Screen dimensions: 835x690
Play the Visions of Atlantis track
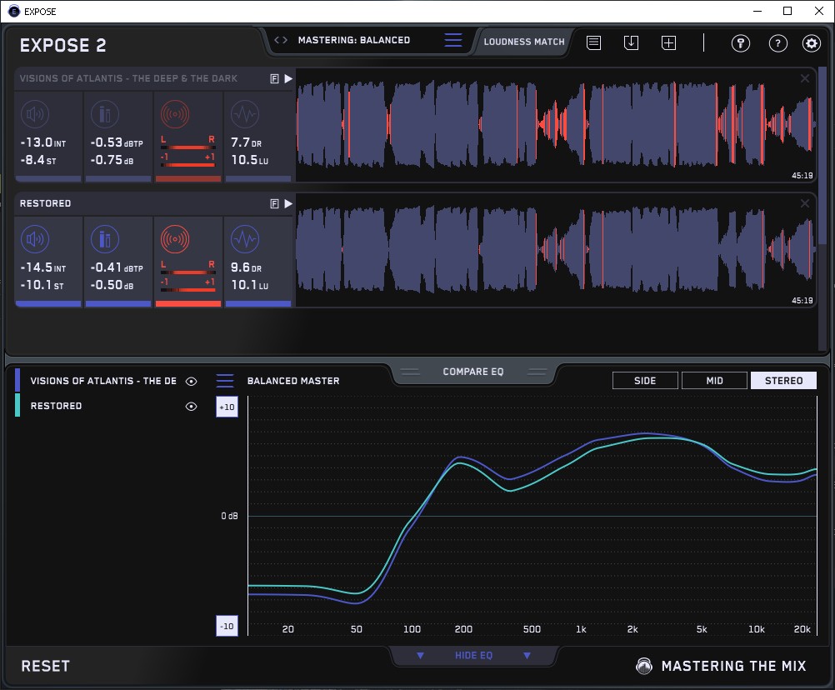coord(288,79)
